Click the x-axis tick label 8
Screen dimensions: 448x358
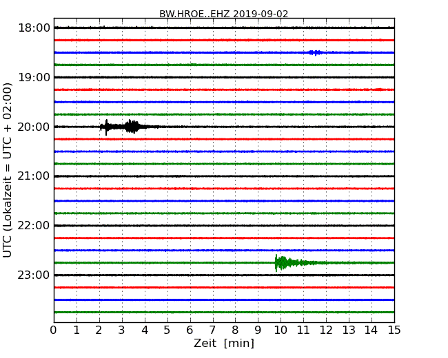pyautogui.click(x=235, y=330)
